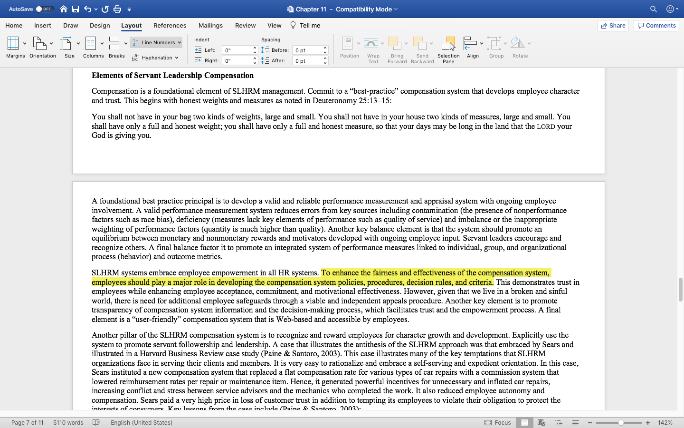Click the zoom in plus button
This screenshot has width=684, height=428.
click(x=648, y=422)
